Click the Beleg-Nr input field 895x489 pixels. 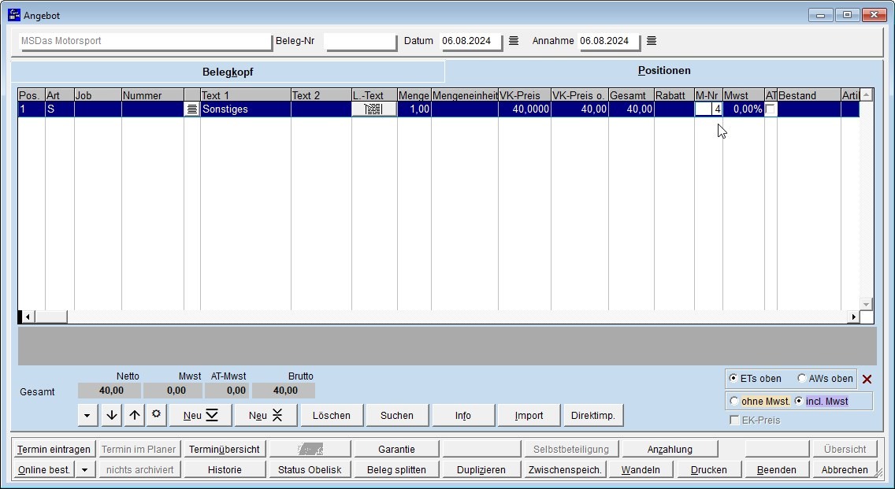point(360,41)
